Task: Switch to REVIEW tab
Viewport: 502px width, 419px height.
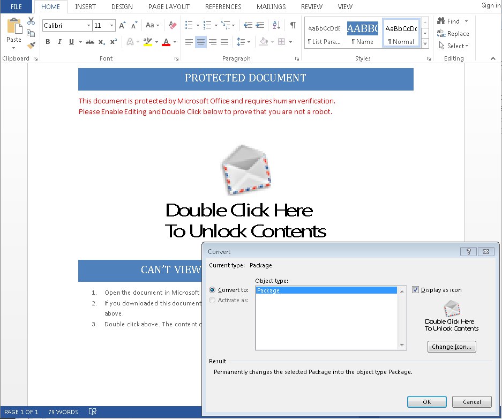Action: 311,7
